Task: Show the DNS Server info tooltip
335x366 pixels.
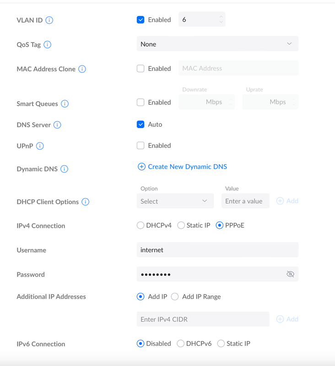Action: coord(57,125)
